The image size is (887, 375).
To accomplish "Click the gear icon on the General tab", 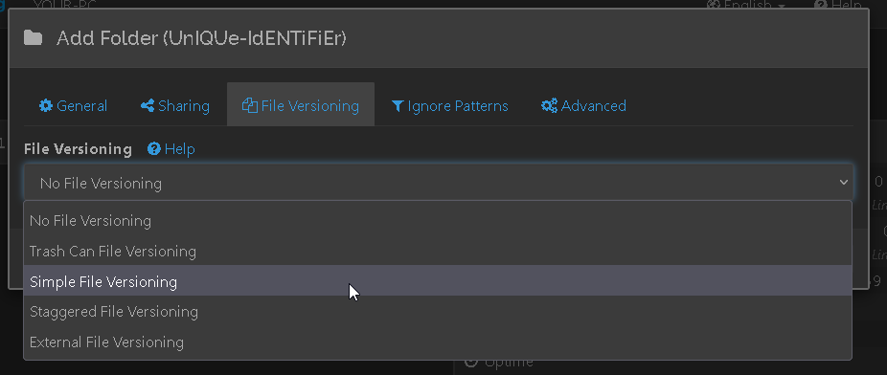I will [46, 105].
